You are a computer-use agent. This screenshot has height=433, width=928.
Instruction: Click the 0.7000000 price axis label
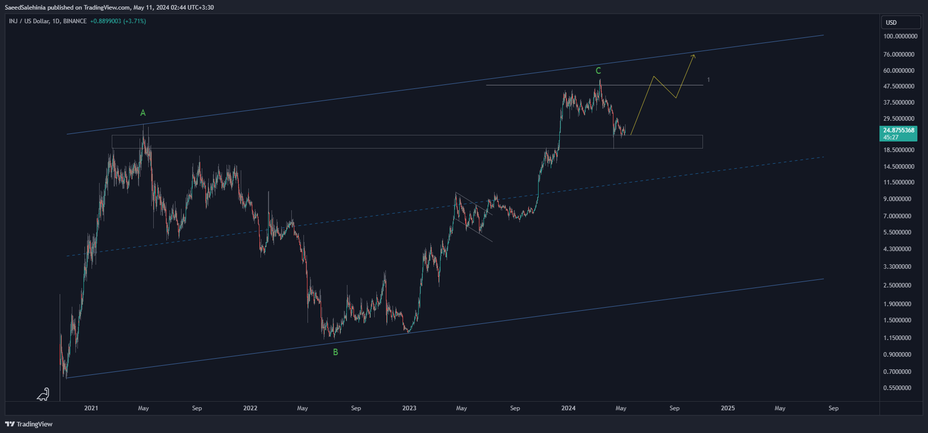pyautogui.click(x=897, y=372)
